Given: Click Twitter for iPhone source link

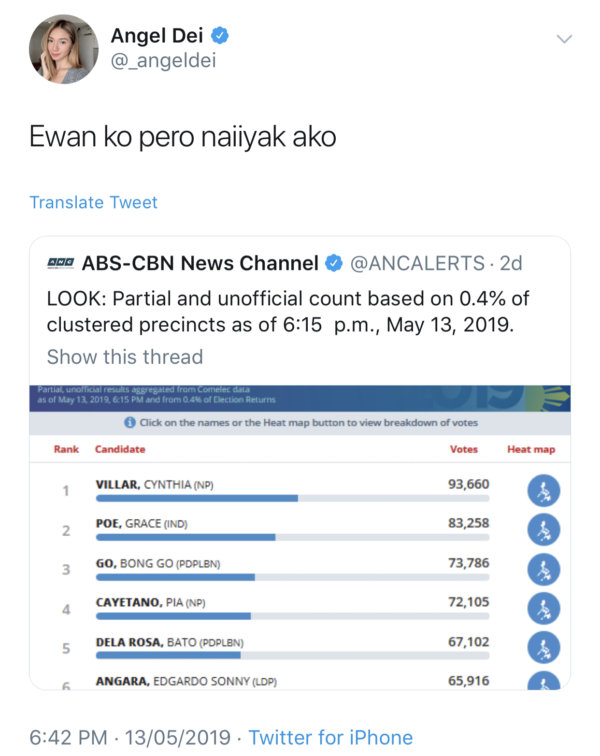Looking at the screenshot, I should [330, 738].
